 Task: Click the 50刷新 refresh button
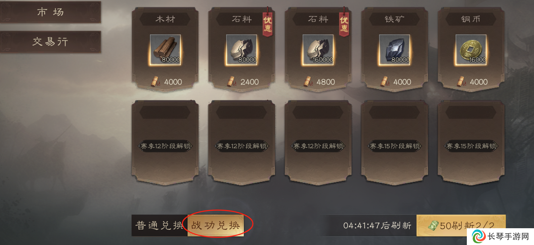461,226
